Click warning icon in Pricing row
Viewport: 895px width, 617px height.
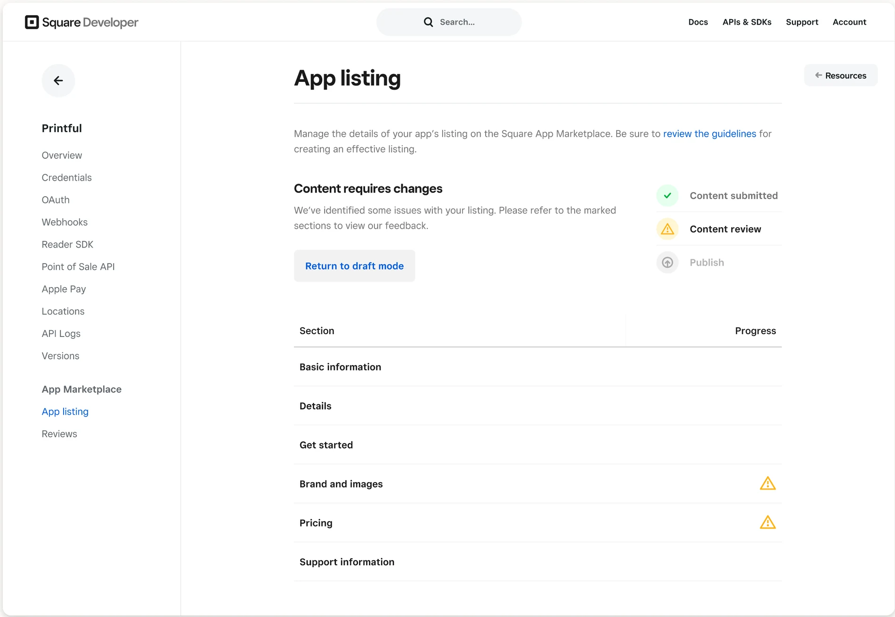coord(768,522)
